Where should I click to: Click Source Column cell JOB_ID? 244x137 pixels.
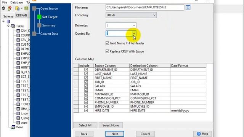pyautogui.click(x=111, y=82)
